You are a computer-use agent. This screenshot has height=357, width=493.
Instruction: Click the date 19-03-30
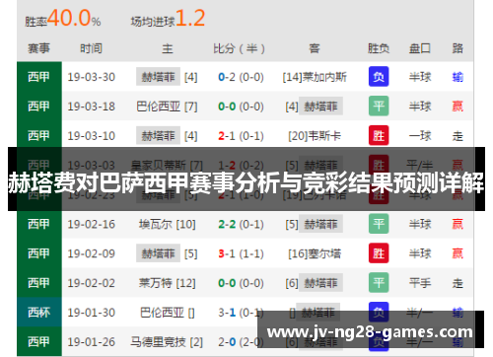click(92, 77)
